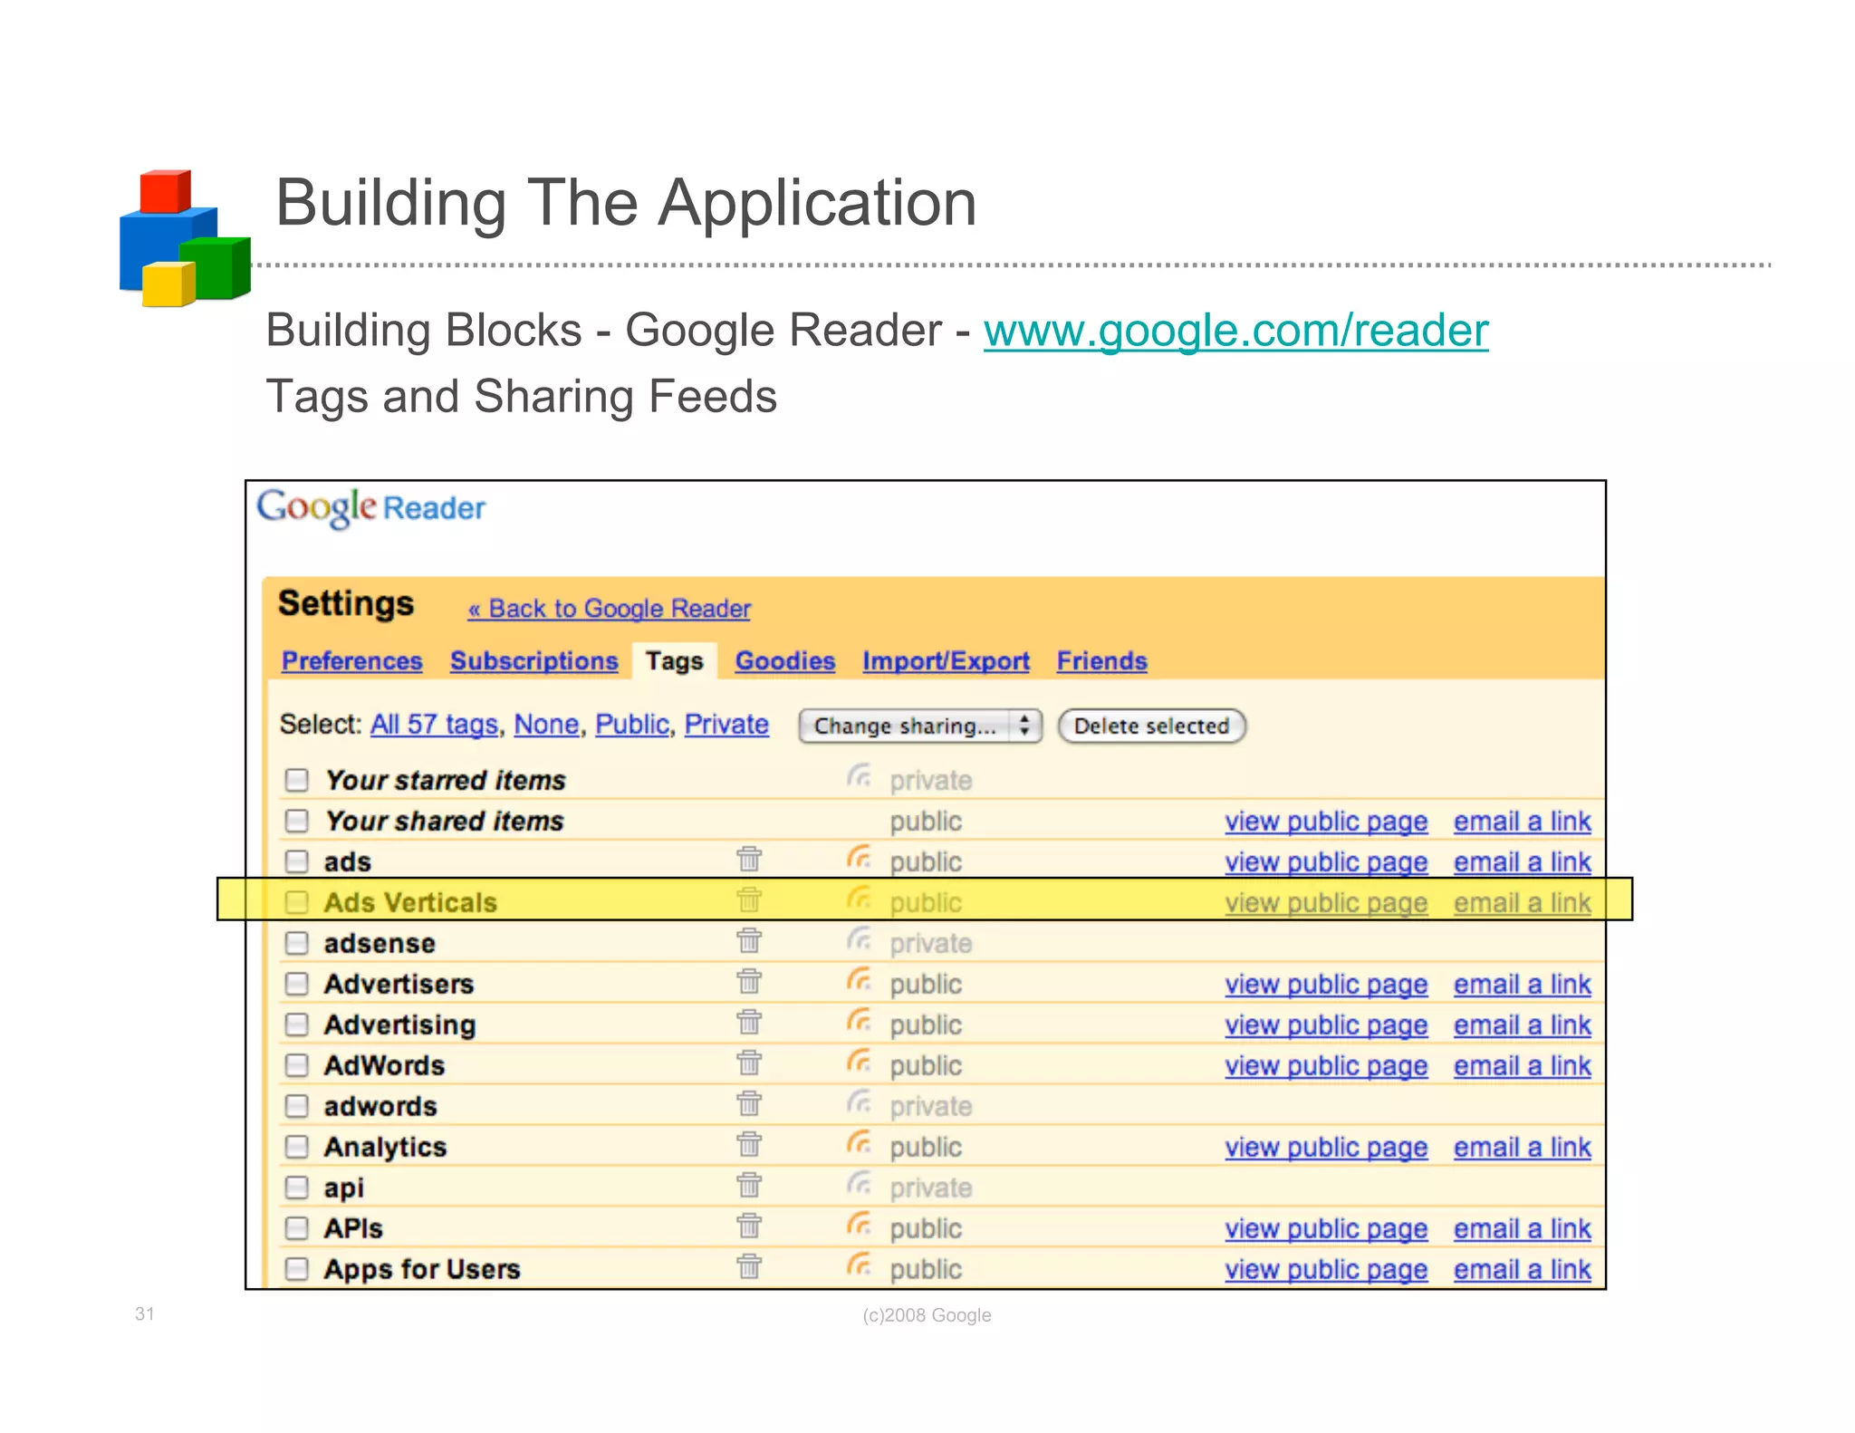Click orange feed icon in Analytics row
The height and width of the screenshot is (1433, 1855).
pos(859,1143)
